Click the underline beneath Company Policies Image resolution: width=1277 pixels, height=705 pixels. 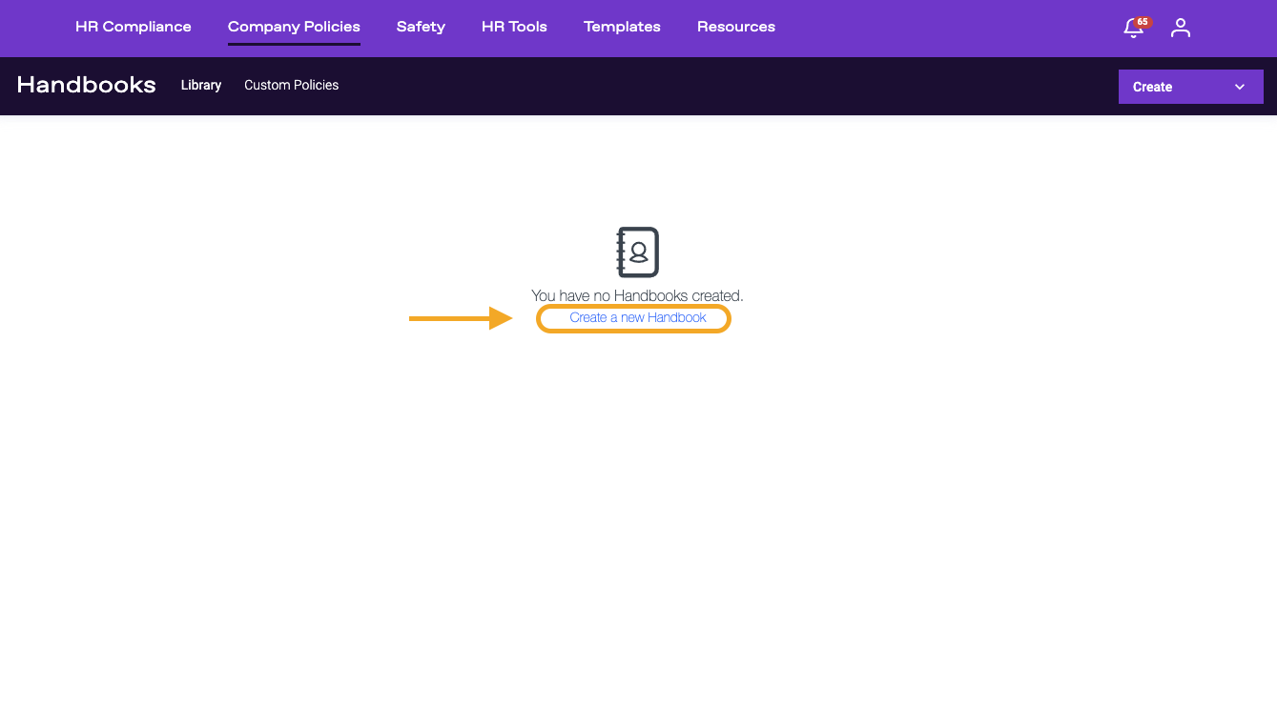tap(294, 44)
